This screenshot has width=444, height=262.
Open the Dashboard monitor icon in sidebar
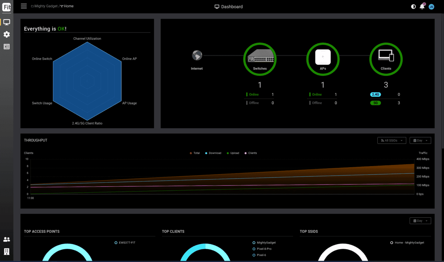click(x=6, y=22)
